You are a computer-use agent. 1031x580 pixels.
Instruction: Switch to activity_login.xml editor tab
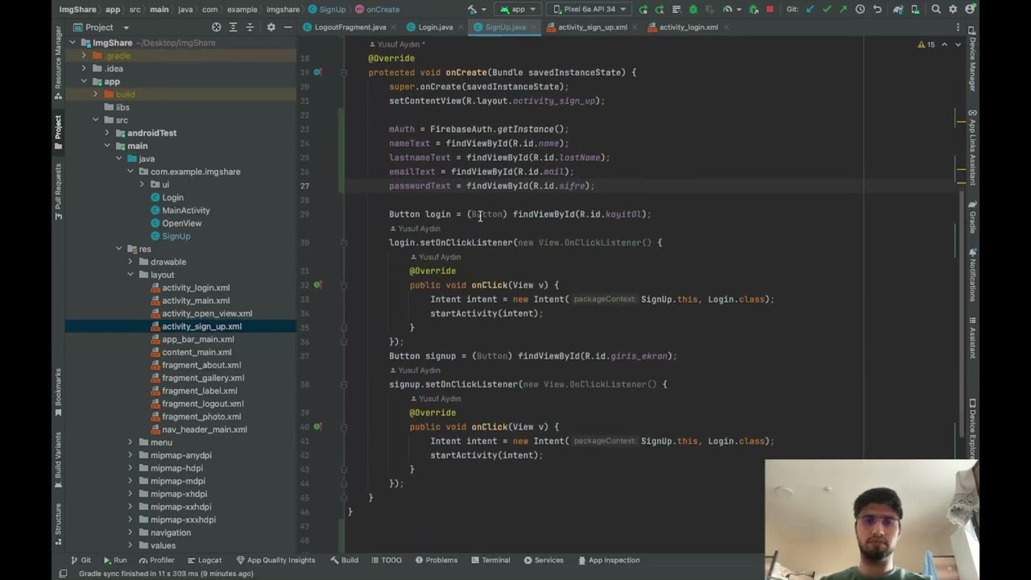(x=684, y=27)
